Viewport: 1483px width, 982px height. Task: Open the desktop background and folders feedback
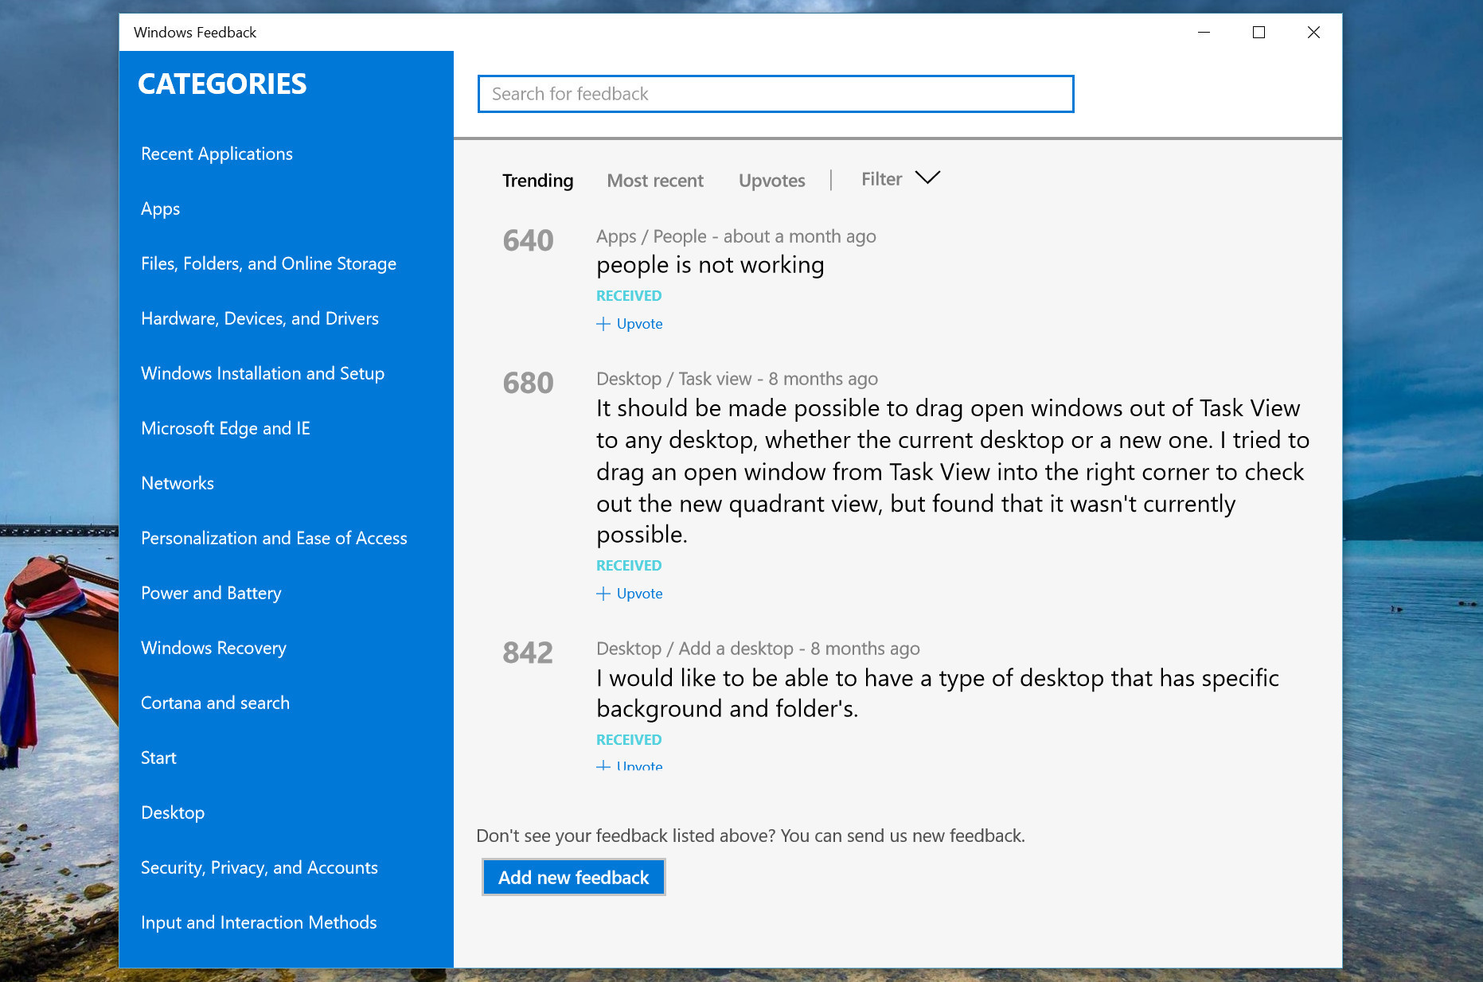pyautogui.click(x=937, y=692)
